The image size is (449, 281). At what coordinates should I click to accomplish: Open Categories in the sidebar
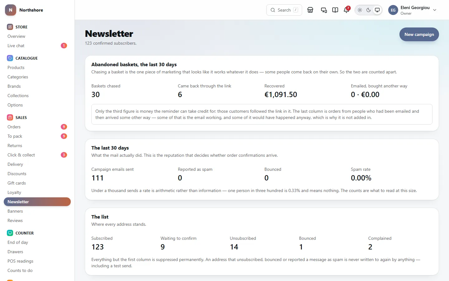coord(37,77)
